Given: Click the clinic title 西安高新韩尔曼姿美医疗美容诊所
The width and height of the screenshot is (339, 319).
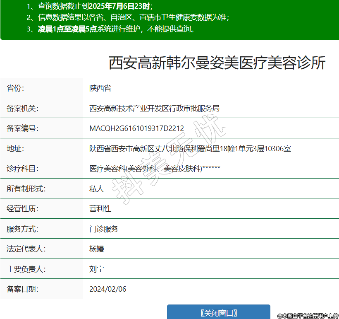Looking at the screenshot, I should click(x=217, y=63).
